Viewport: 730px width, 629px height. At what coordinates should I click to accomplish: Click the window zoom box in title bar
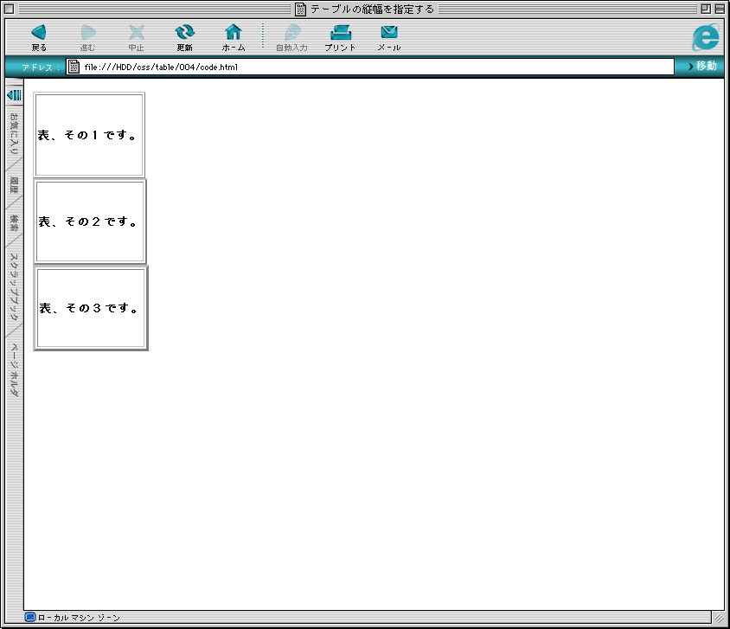click(706, 9)
